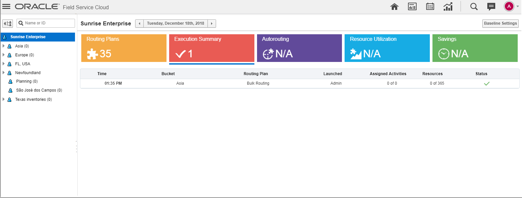Open the Savings tile
The width and height of the screenshot is (522, 198).
point(475,48)
